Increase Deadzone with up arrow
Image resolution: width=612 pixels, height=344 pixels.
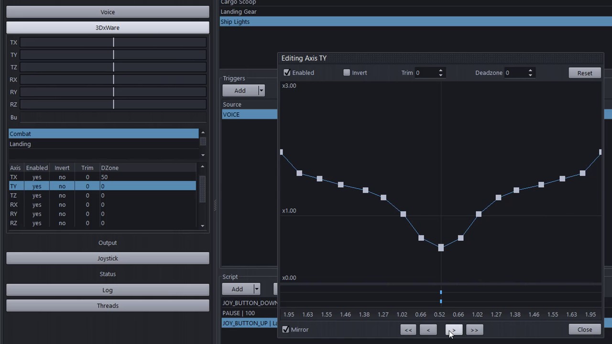pos(530,71)
